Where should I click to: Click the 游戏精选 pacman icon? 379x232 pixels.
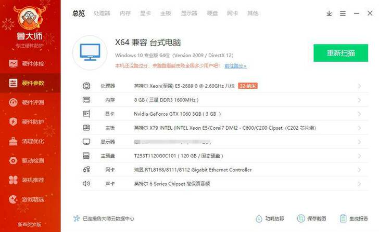click(x=13, y=199)
